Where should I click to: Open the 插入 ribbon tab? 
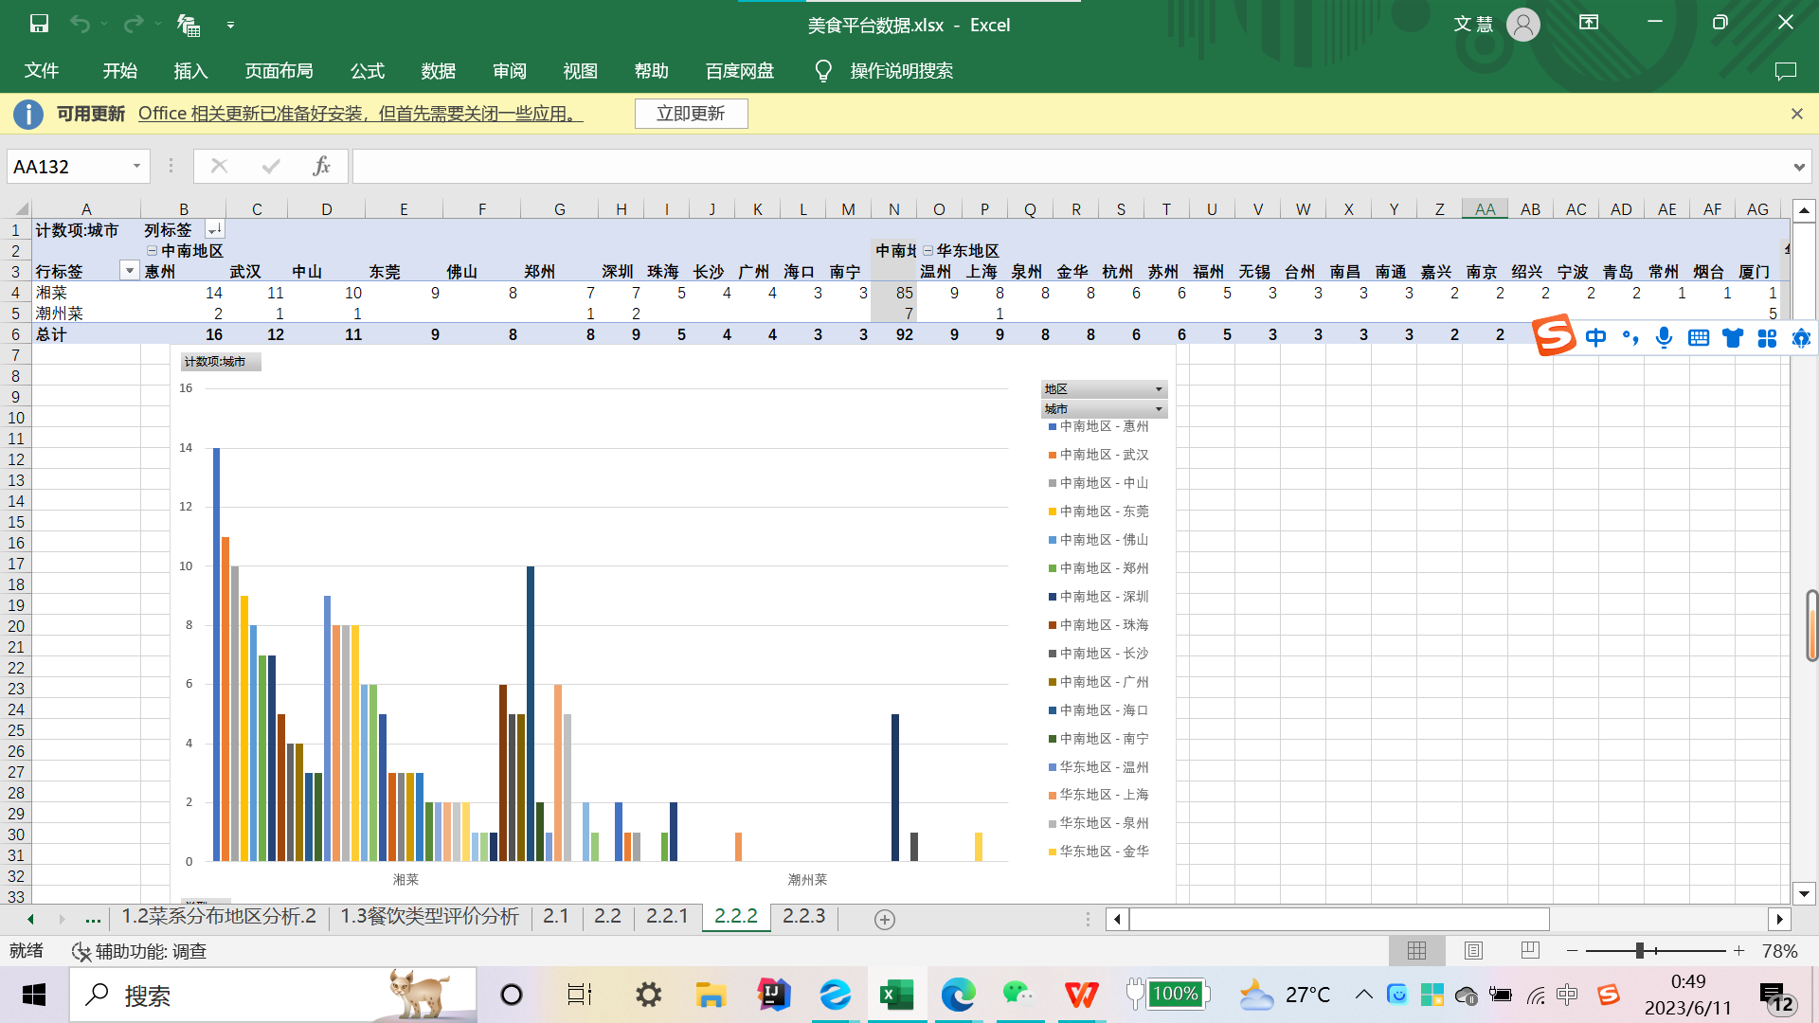190,71
